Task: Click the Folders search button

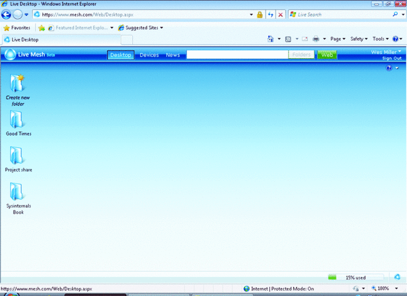Action: (x=301, y=55)
